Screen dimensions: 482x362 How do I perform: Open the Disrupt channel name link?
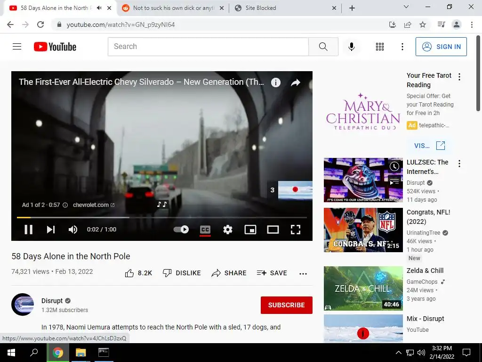[x=52, y=301]
